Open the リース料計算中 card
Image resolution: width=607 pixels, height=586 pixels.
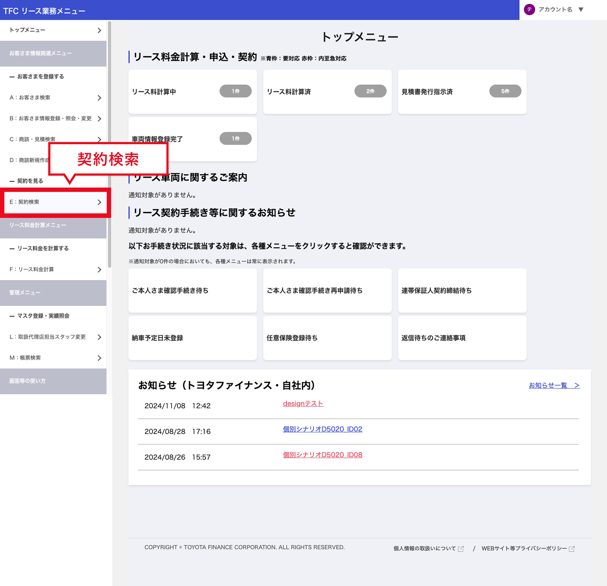[x=193, y=92]
